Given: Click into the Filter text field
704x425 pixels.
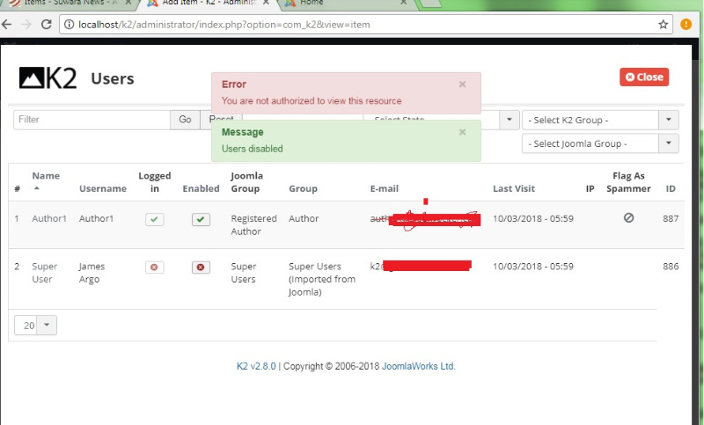Looking at the screenshot, I should [92, 120].
